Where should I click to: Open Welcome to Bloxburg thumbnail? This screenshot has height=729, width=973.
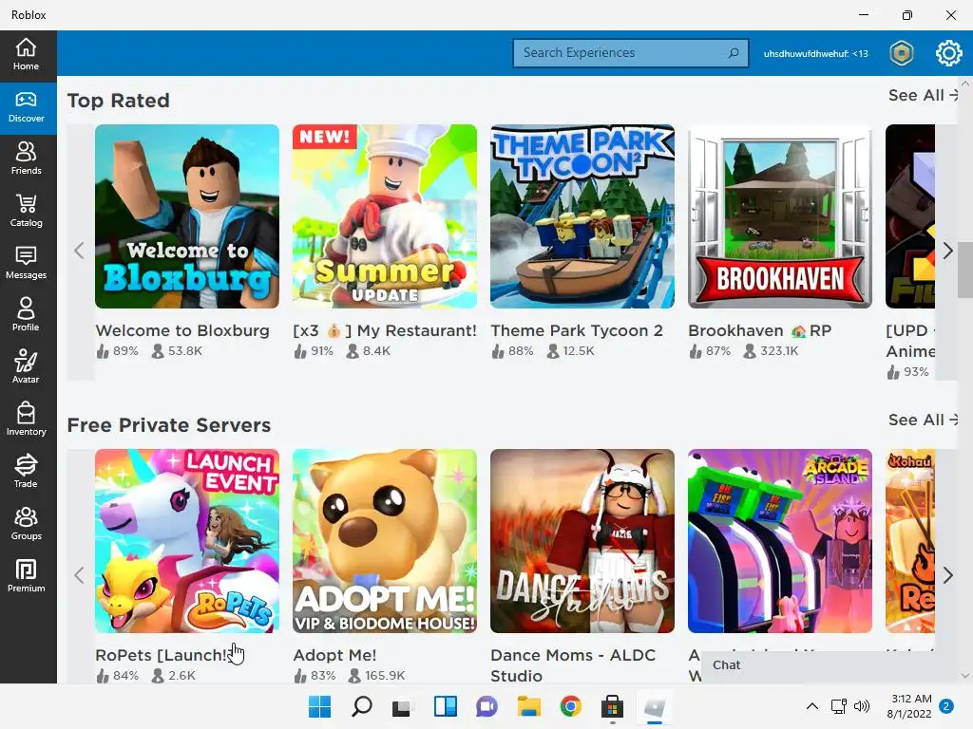click(187, 216)
